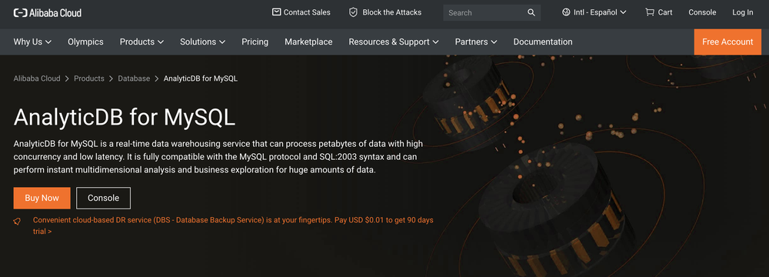Click the Block the Attacks shield icon
769x277 pixels.
click(353, 12)
